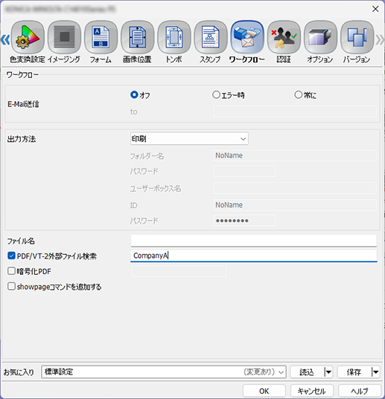Open the 画像位置 image position icon

pyautogui.click(x=138, y=37)
